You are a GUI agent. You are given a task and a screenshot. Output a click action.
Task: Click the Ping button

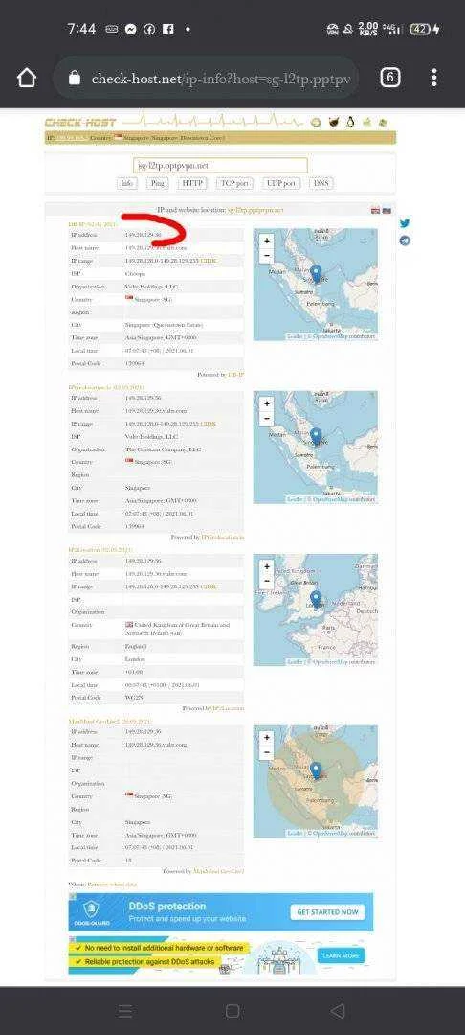tap(158, 183)
